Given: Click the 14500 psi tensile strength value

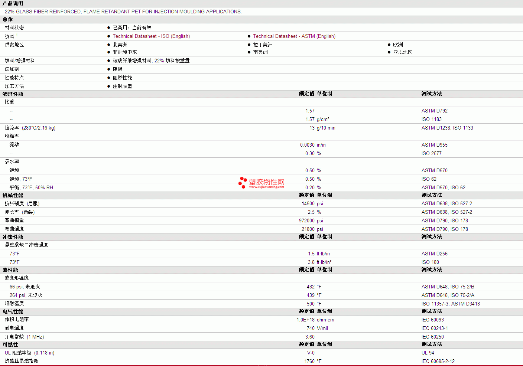Looking at the screenshot, I should (x=312, y=203).
